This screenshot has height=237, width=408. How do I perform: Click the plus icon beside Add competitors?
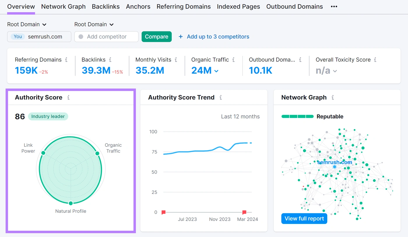click(x=181, y=37)
